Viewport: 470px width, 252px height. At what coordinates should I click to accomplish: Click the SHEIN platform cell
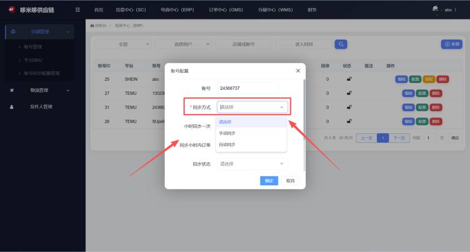(131, 79)
